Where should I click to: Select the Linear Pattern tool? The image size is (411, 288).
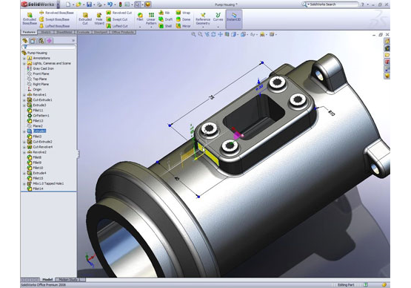tap(151, 19)
